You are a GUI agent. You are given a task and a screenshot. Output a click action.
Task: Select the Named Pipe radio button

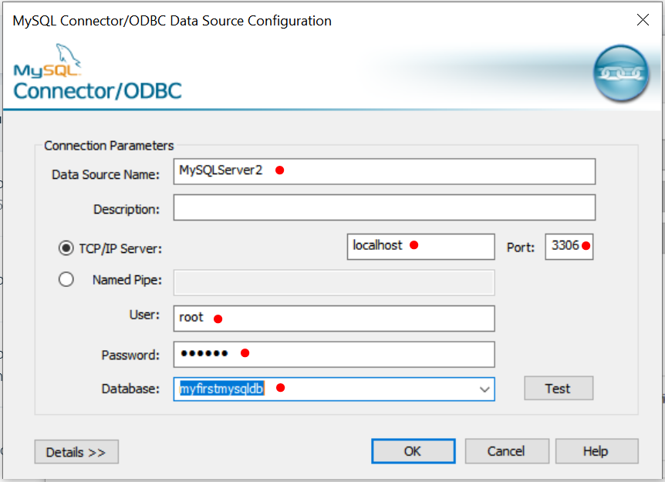[x=66, y=279]
